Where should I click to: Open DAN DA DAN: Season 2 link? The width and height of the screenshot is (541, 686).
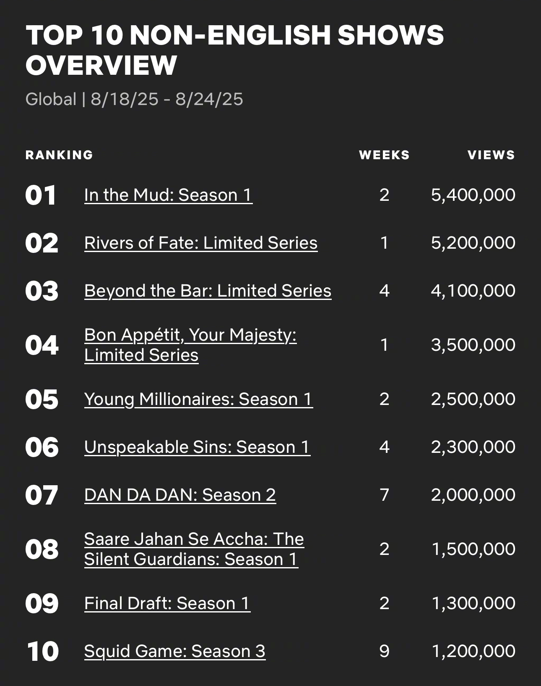click(180, 495)
